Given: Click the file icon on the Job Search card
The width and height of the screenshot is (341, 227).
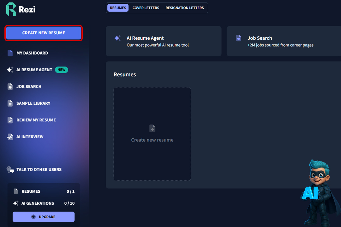Looking at the screenshot, I should point(239,38).
